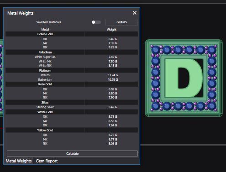
Task: Click the Yellow Gold header row
Action: (72, 130)
